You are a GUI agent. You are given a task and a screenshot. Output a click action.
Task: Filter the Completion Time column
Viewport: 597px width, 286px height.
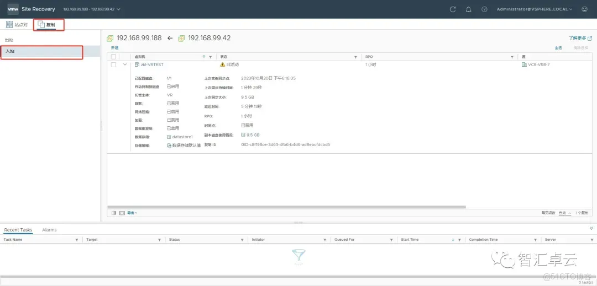click(536, 240)
